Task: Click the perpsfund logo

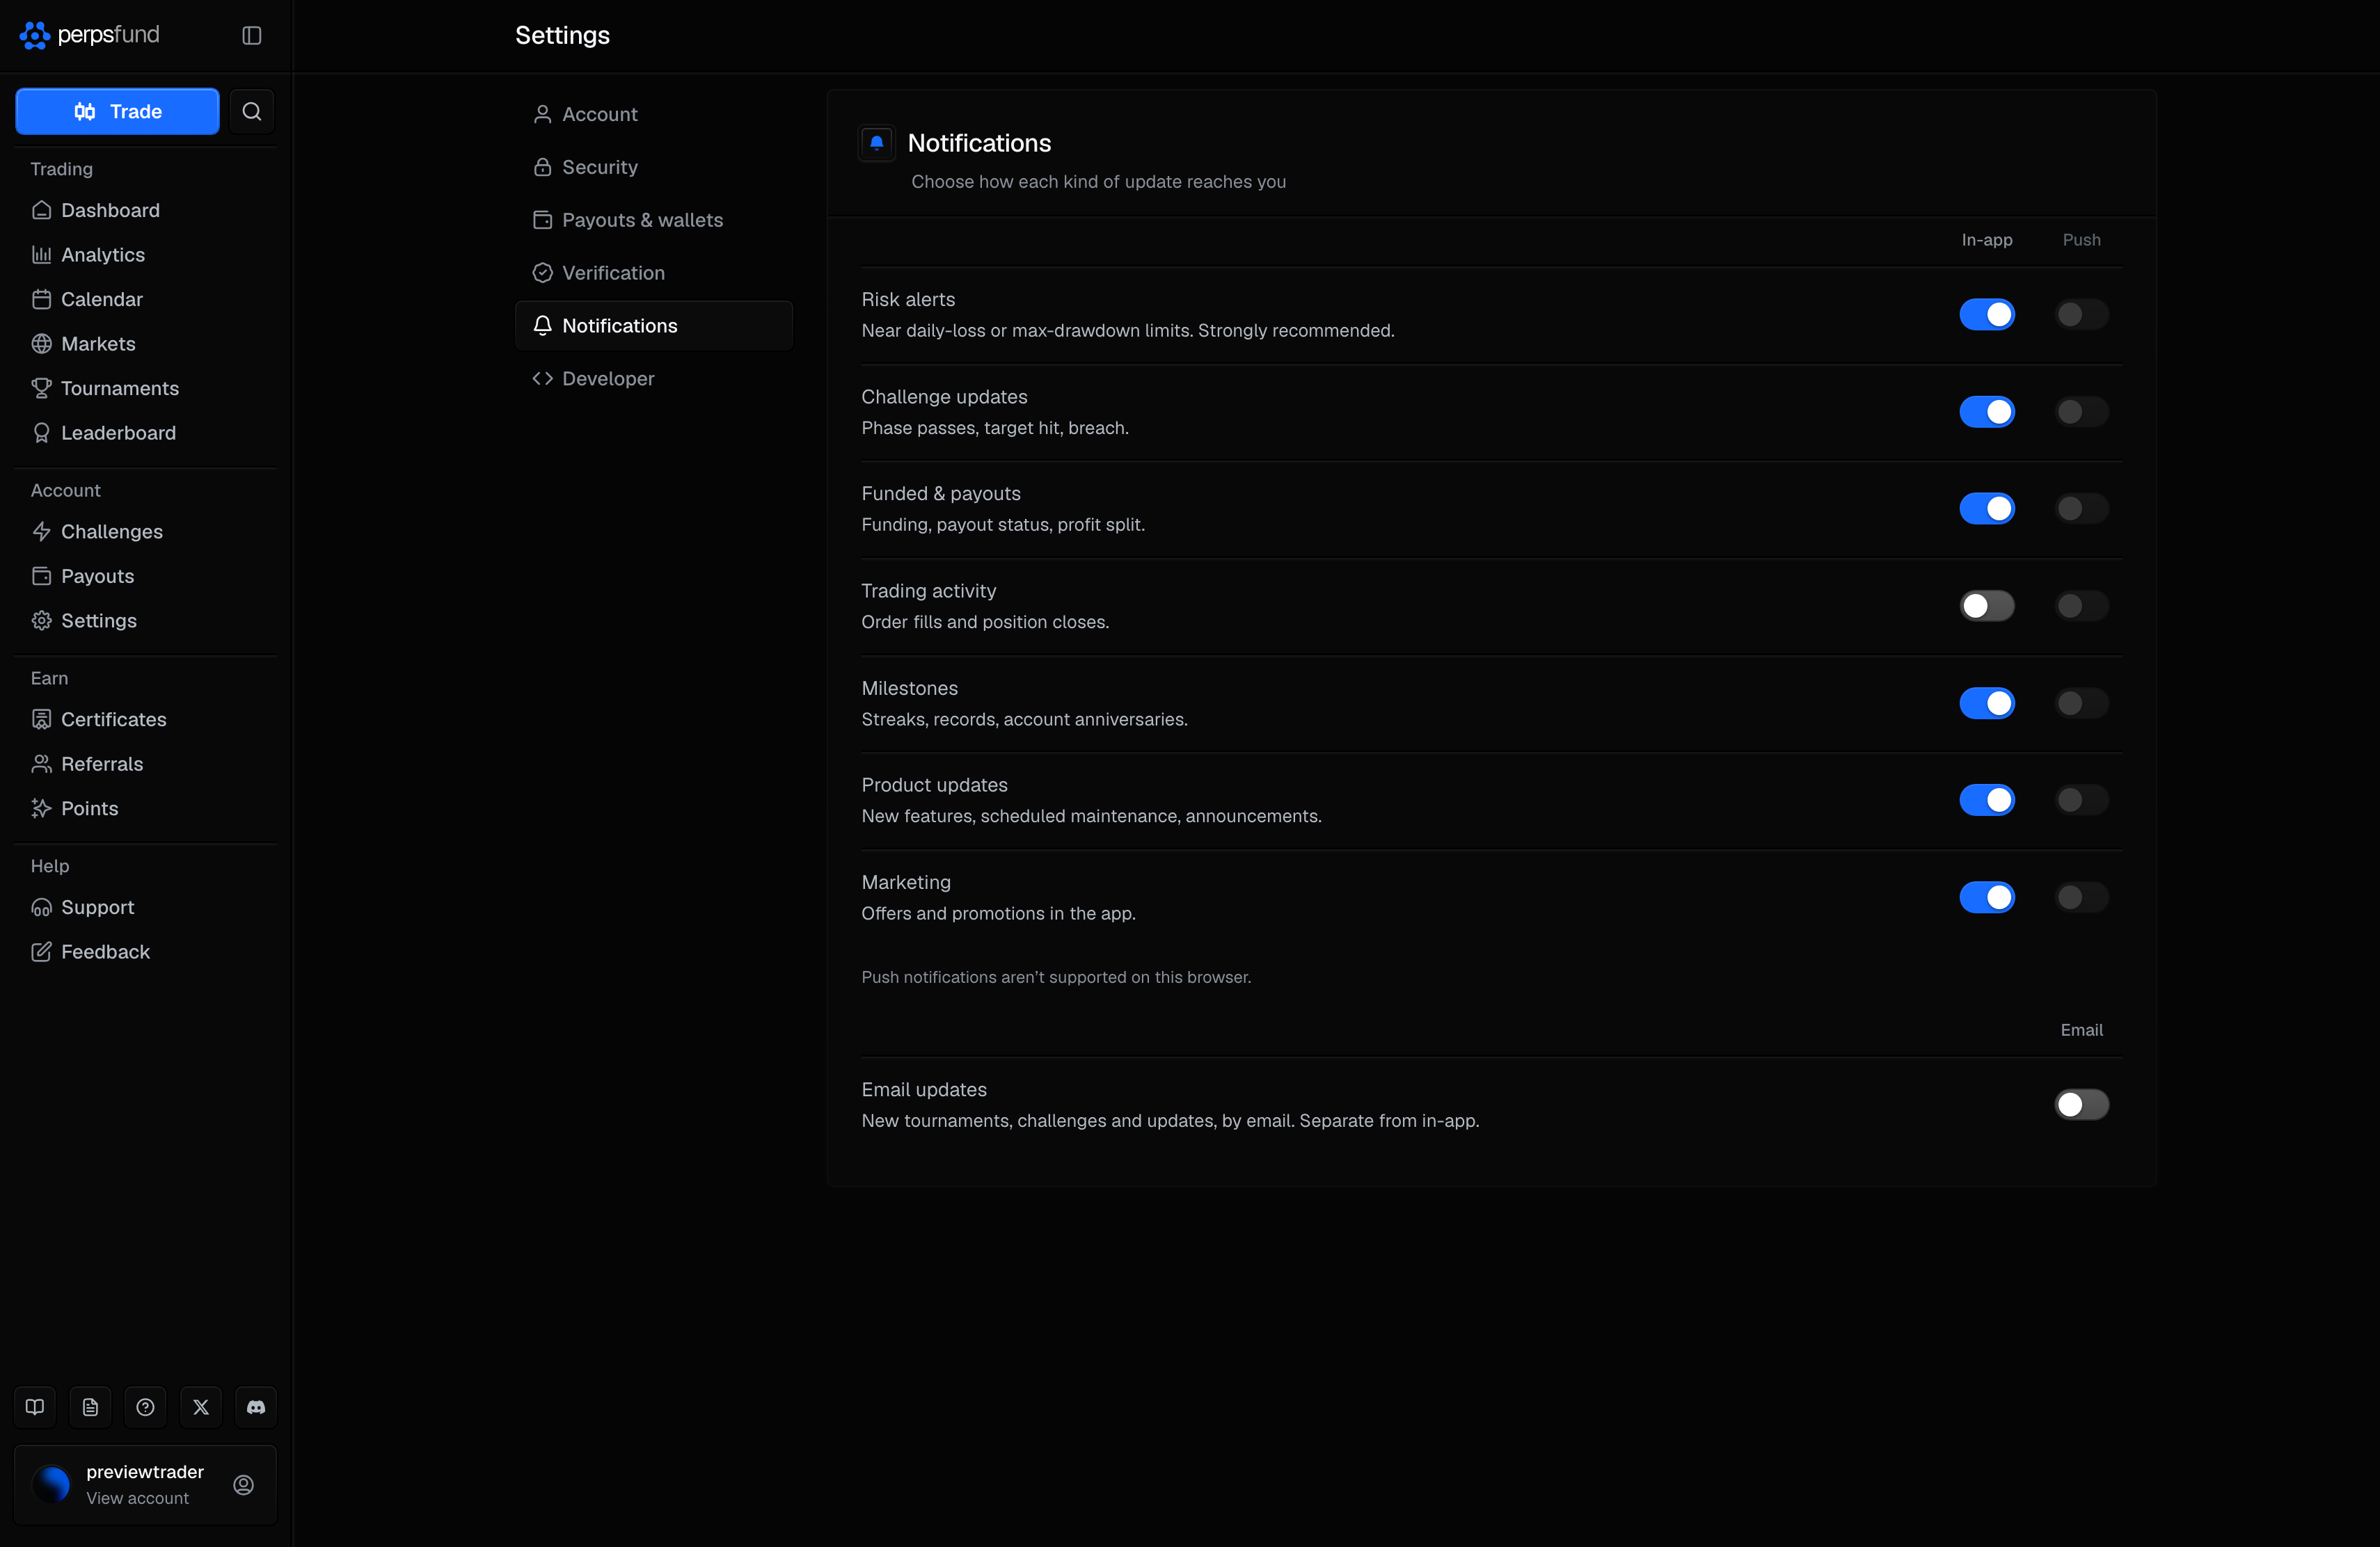Action: (90, 35)
